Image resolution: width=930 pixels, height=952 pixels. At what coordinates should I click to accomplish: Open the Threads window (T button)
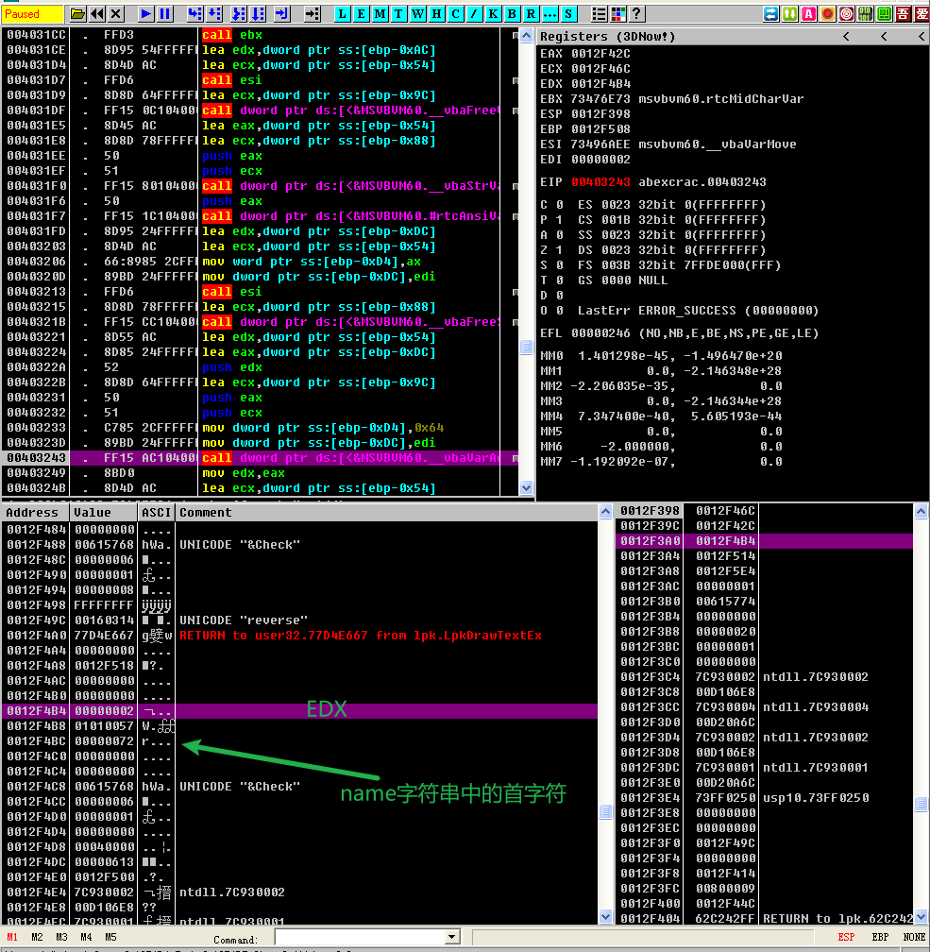398,13
